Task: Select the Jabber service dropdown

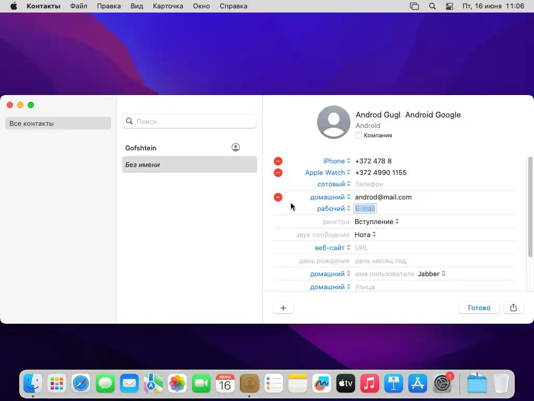Action: (431, 274)
